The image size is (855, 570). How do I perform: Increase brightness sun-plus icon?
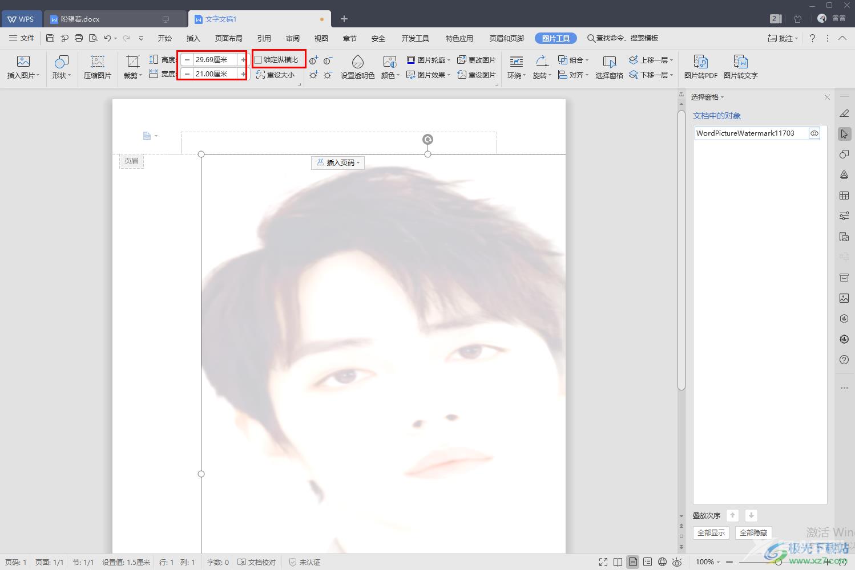(313, 75)
